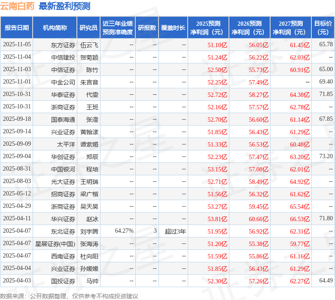Click the data source disclaimer text
Screen dimensions: 335x300
pos(69,296)
